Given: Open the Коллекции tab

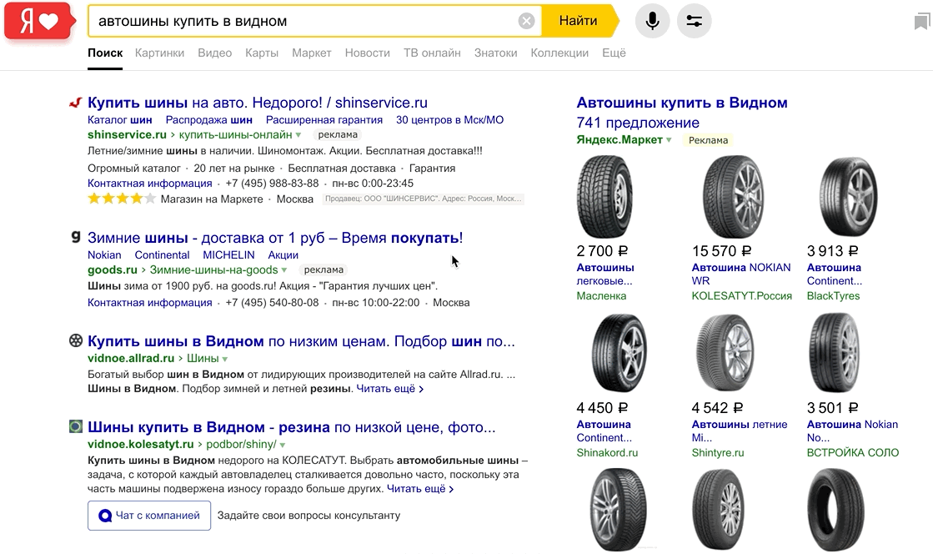Looking at the screenshot, I should 559,53.
